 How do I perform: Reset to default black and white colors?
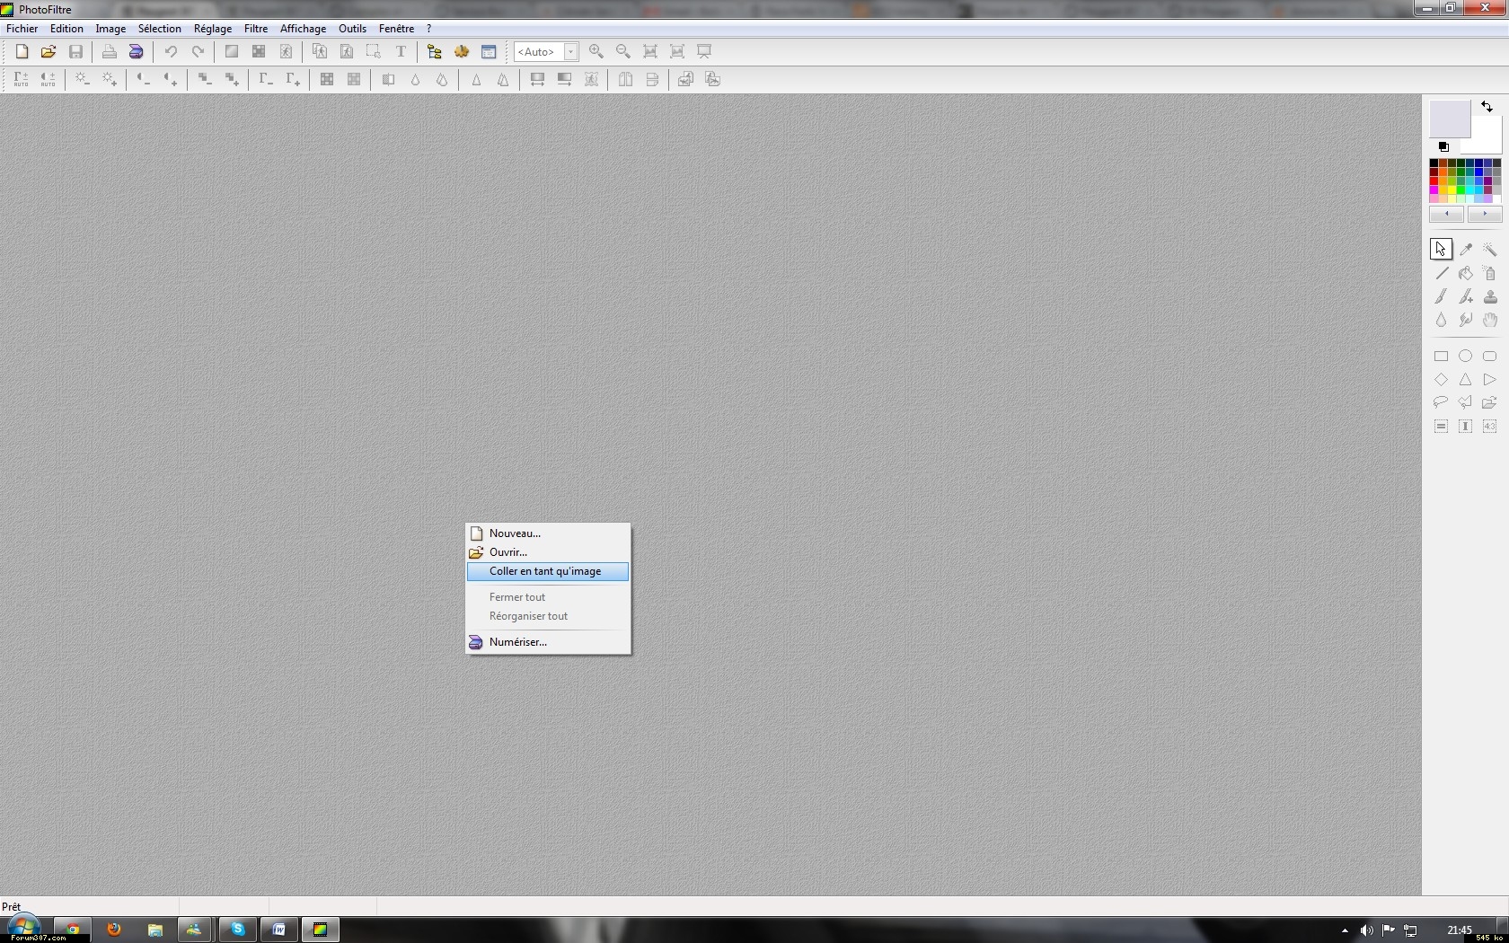point(1443,146)
